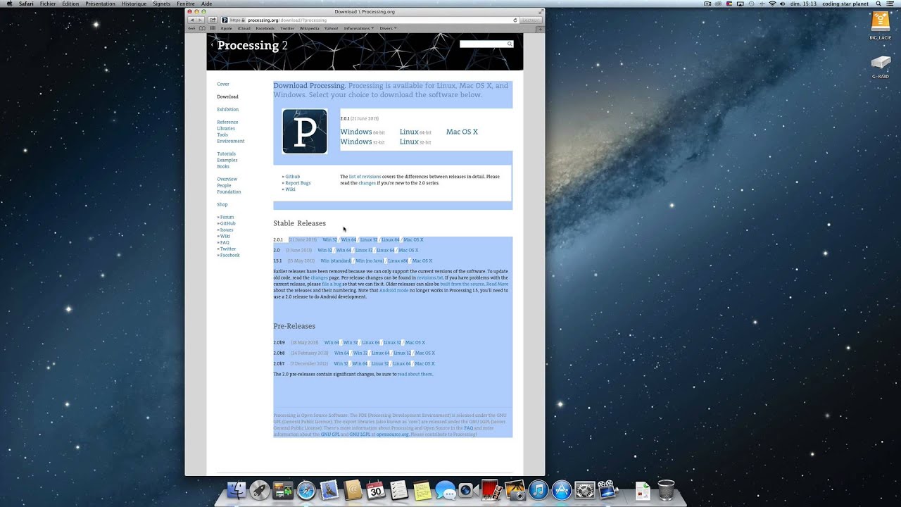Open App Store icon in dock
The width and height of the screenshot is (901, 507).
point(561,490)
